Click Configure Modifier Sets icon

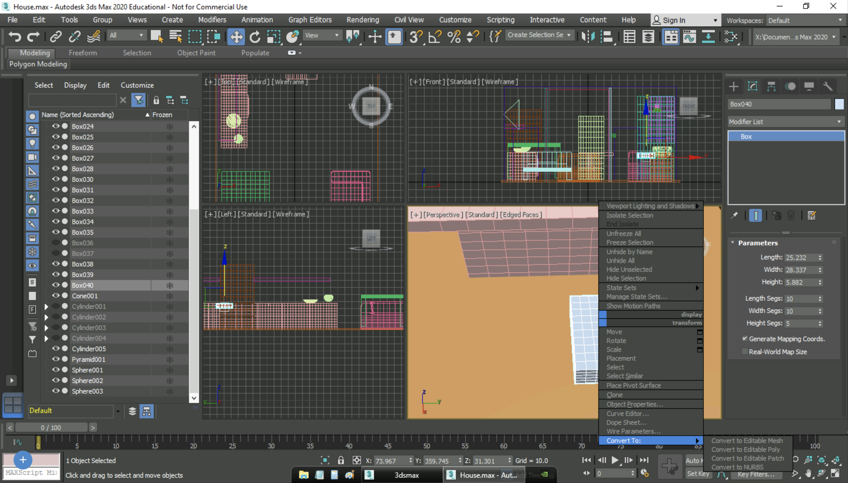click(x=811, y=216)
